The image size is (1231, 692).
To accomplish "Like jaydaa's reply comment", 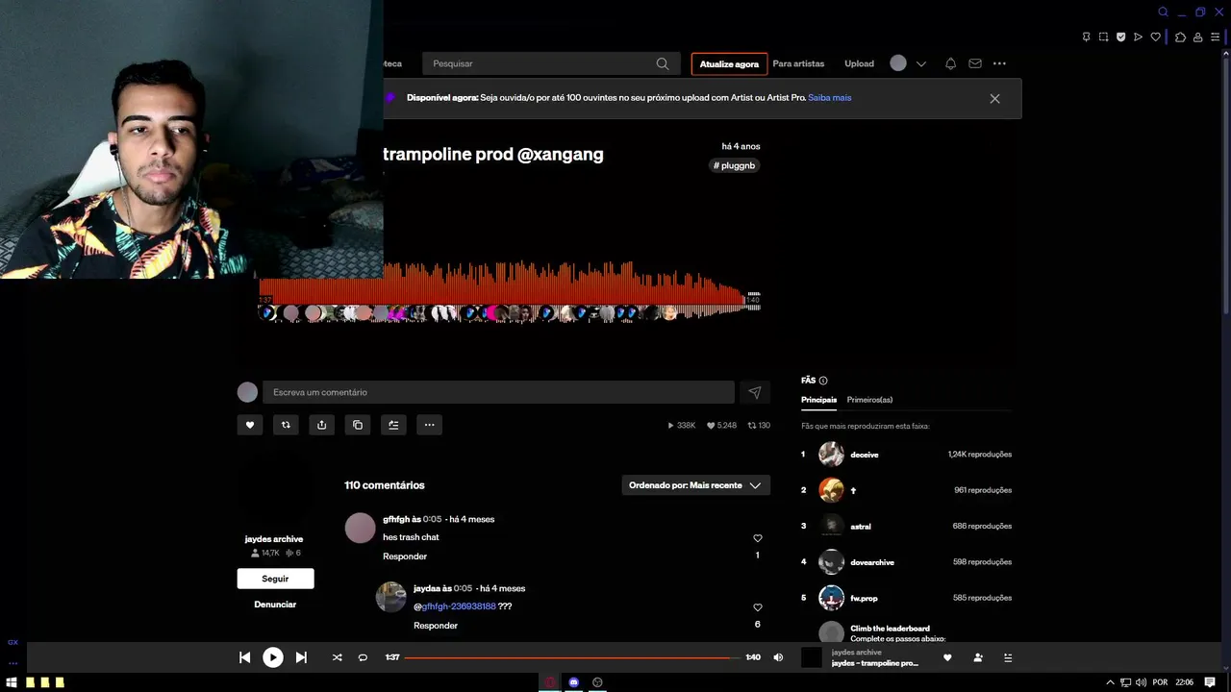I will coord(757,607).
